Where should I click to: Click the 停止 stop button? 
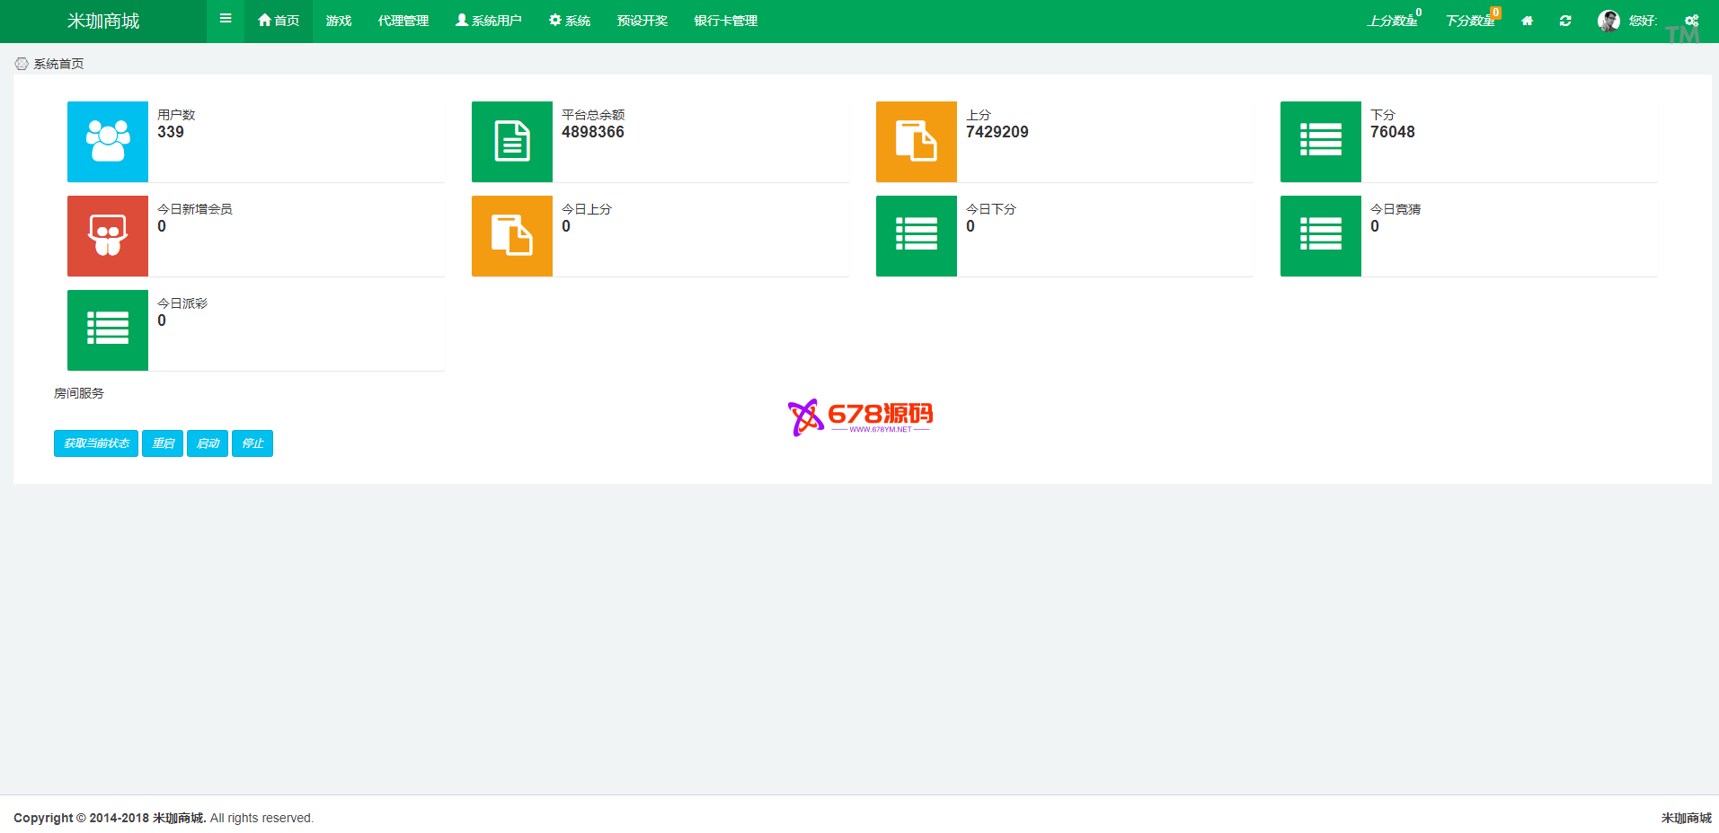253,443
